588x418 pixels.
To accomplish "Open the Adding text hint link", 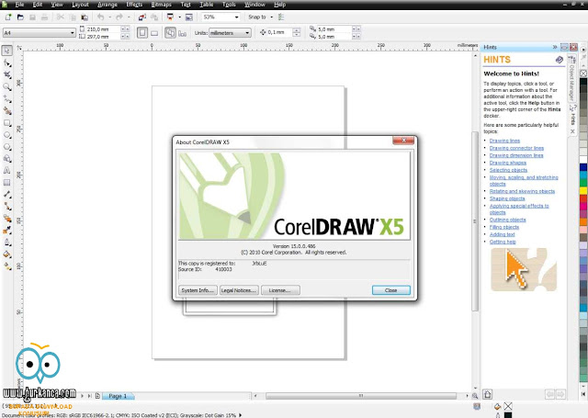I will (503, 234).
